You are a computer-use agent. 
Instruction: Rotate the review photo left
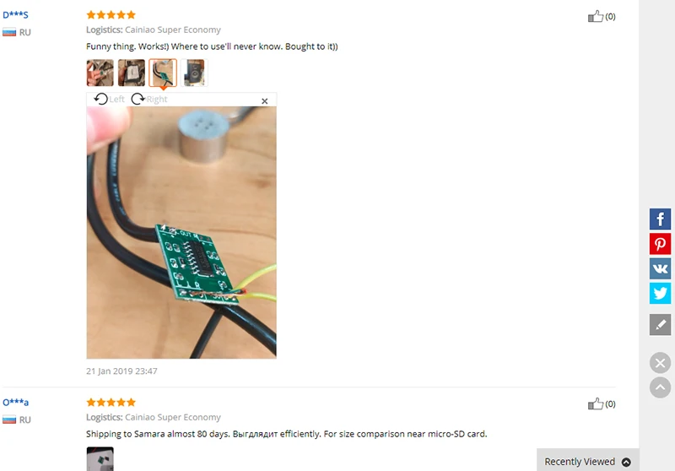(x=109, y=99)
